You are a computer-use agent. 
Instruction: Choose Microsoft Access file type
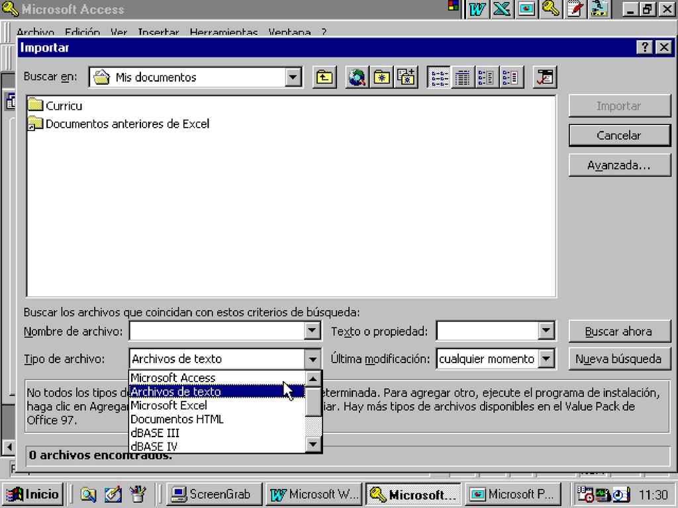pyautogui.click(x=217, y=378)
